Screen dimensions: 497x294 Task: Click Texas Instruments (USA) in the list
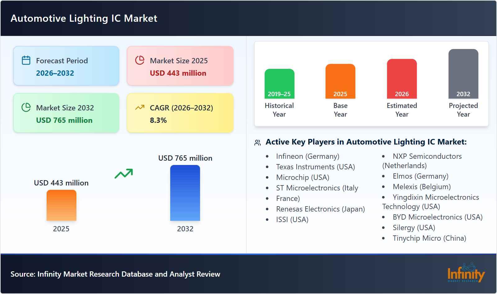315,167
